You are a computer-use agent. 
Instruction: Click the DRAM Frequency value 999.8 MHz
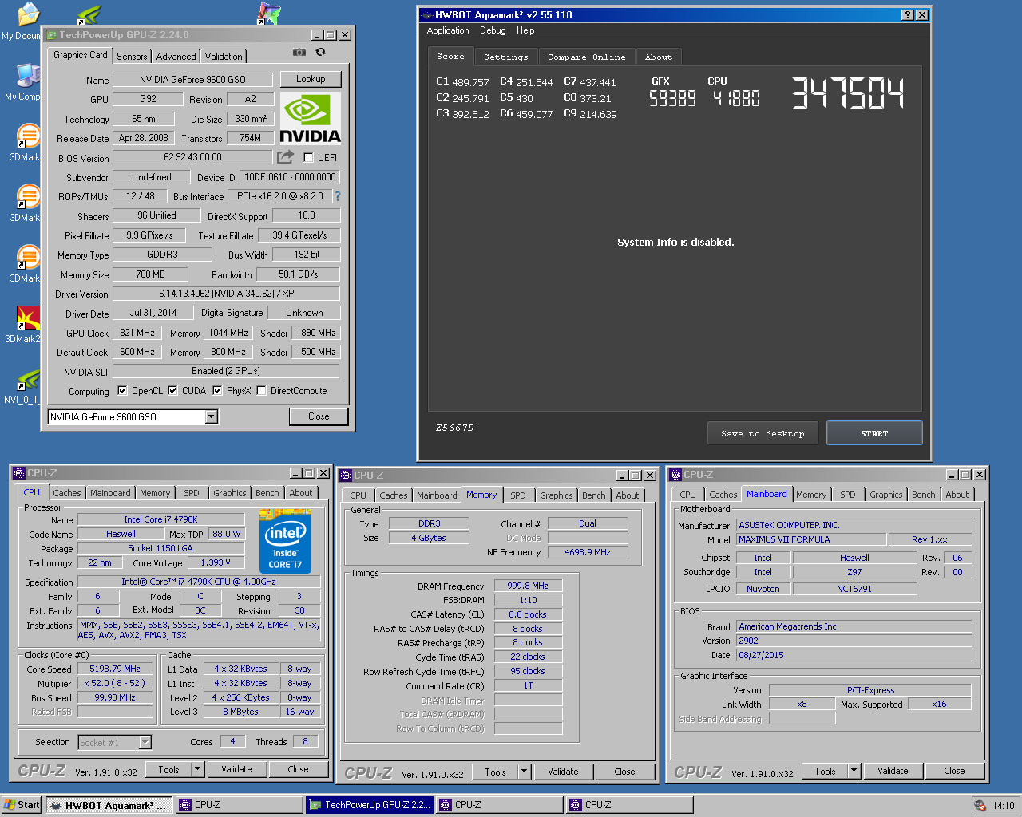click(528, 586)
